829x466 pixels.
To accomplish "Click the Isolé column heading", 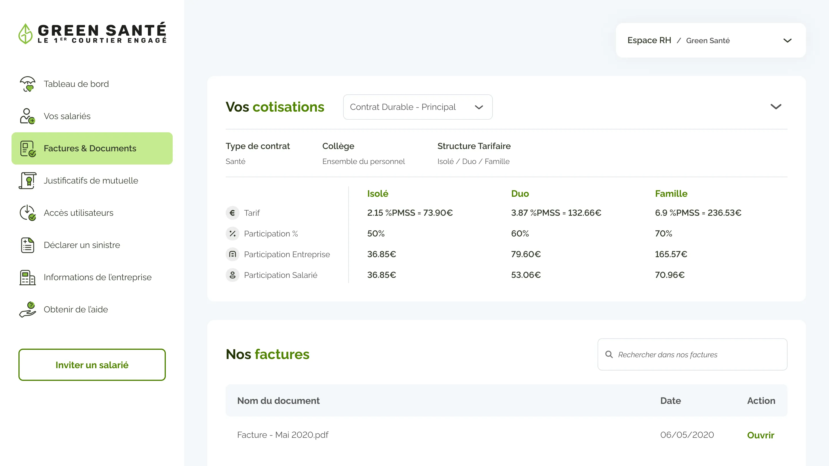I will [378, 194].
